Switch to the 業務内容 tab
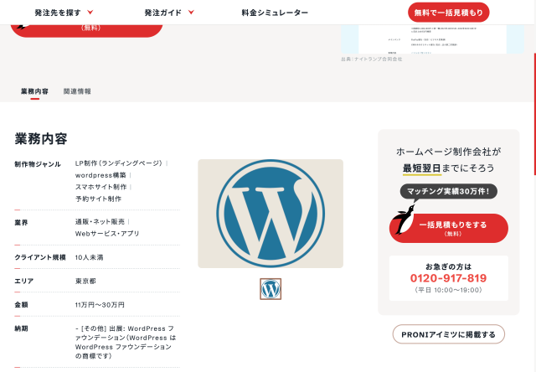 pos(34,90)
